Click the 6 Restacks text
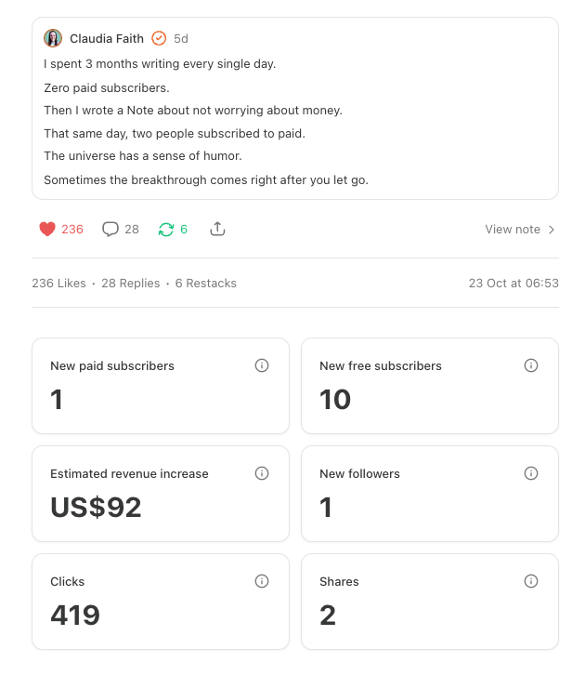The height and width of the screenshot is (675, 585). [x=206, y=284]
